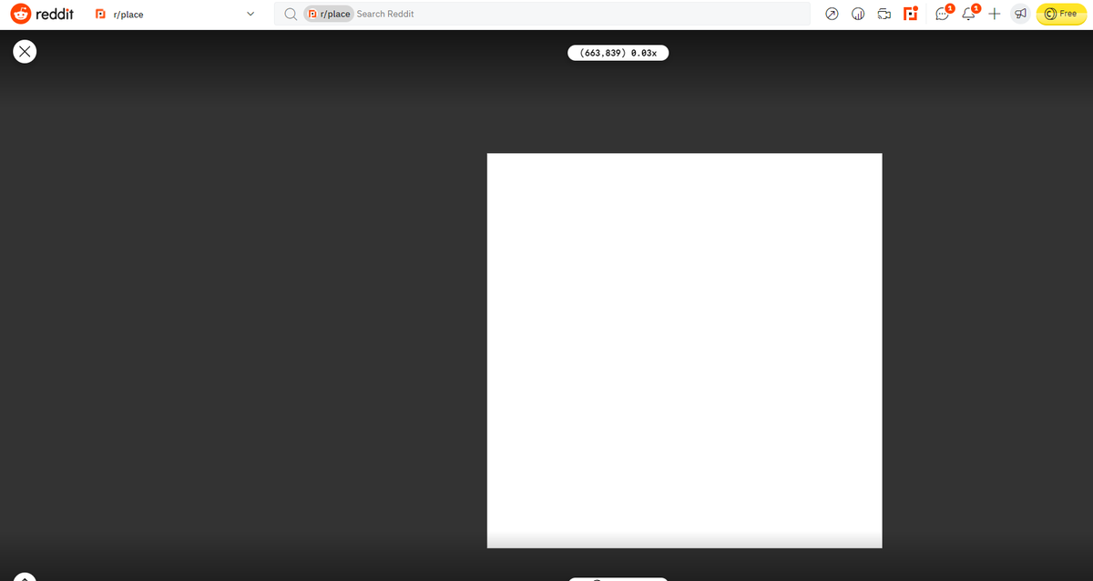Click the magnifying glass search icon
This screenshot has width=1093, height=581.
click(290, 15)
